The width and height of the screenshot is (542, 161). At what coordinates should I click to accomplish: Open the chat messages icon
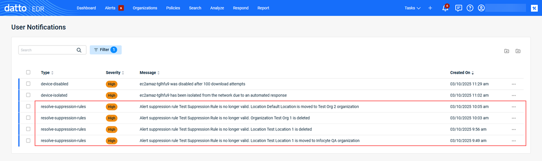(x=459, y=8)
